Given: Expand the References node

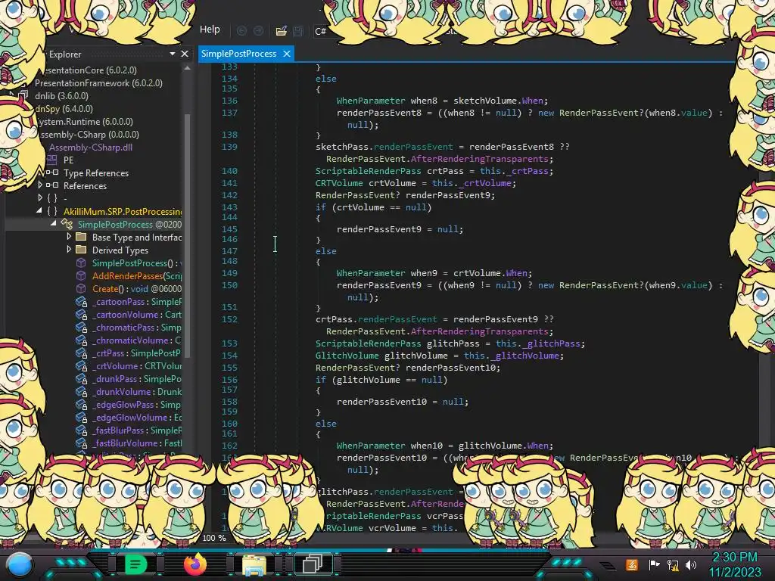Looking at the screenshot, I should coord(40,185).
